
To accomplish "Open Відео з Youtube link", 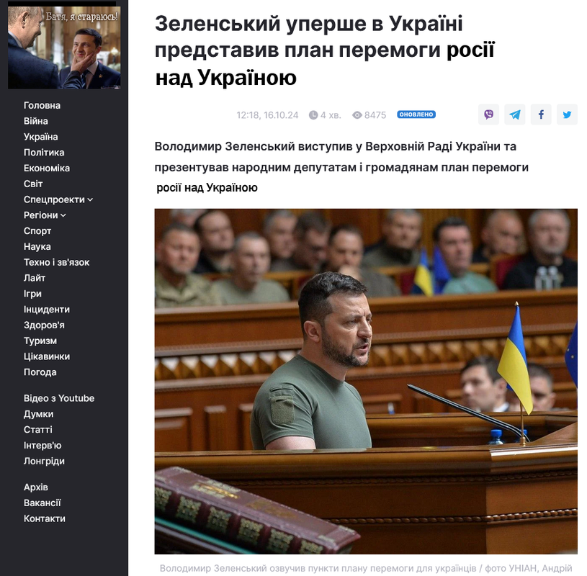I will click(59, 398).
